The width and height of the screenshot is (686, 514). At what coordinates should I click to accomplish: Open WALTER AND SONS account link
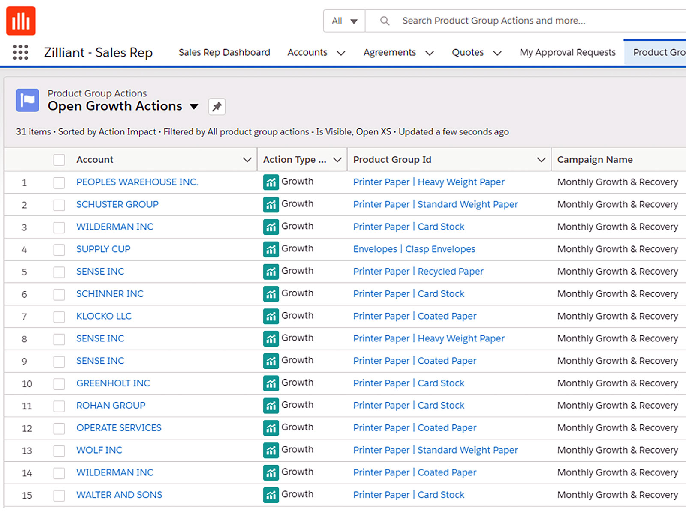coord(119,495)
